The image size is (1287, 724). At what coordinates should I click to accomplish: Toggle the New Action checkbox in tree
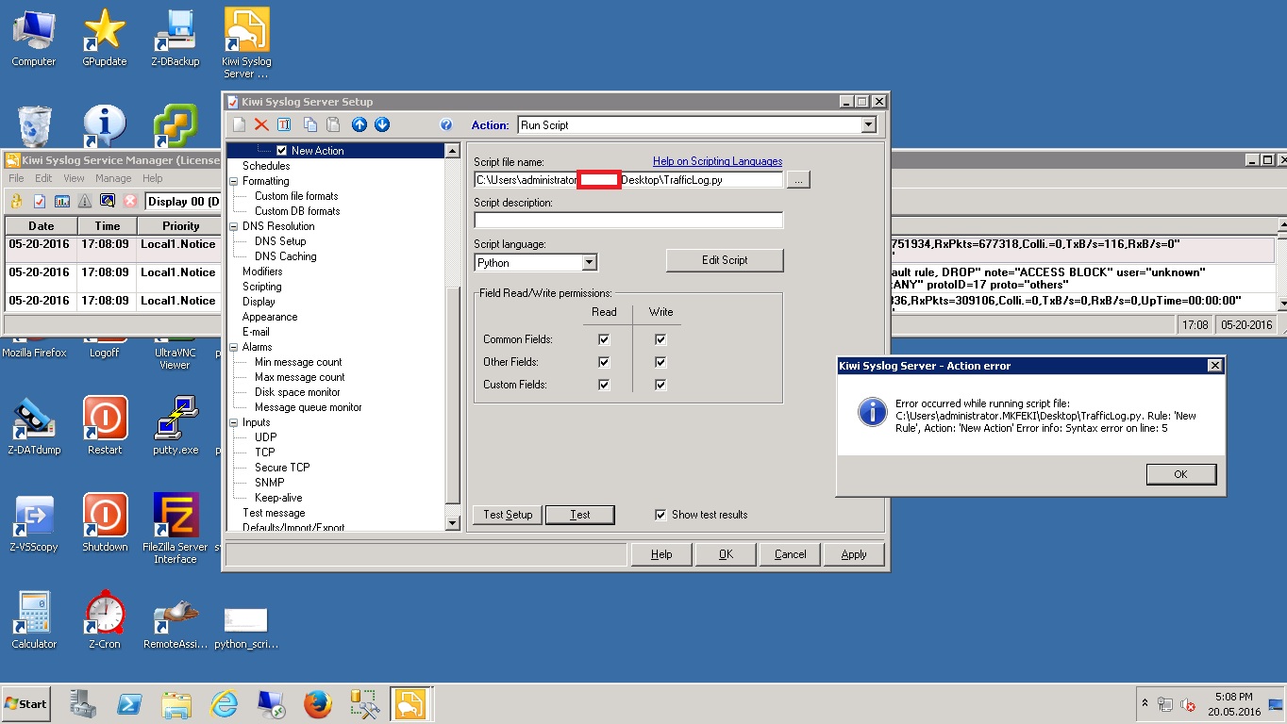pyautogui.click(x=281, y=151)
